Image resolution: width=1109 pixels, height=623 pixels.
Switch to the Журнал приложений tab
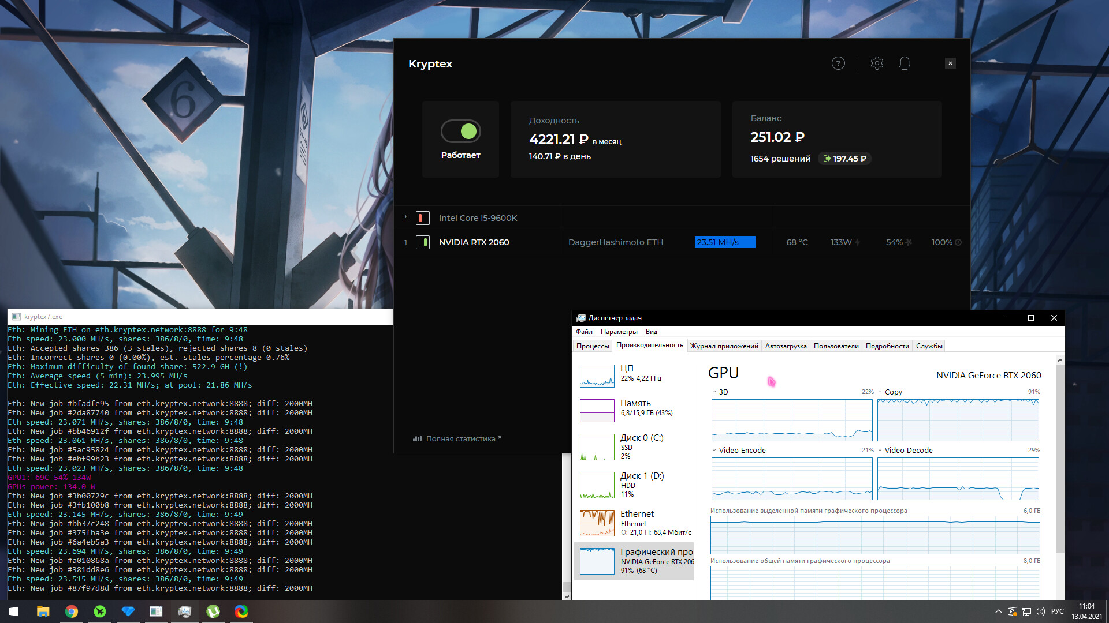(724, 346)
